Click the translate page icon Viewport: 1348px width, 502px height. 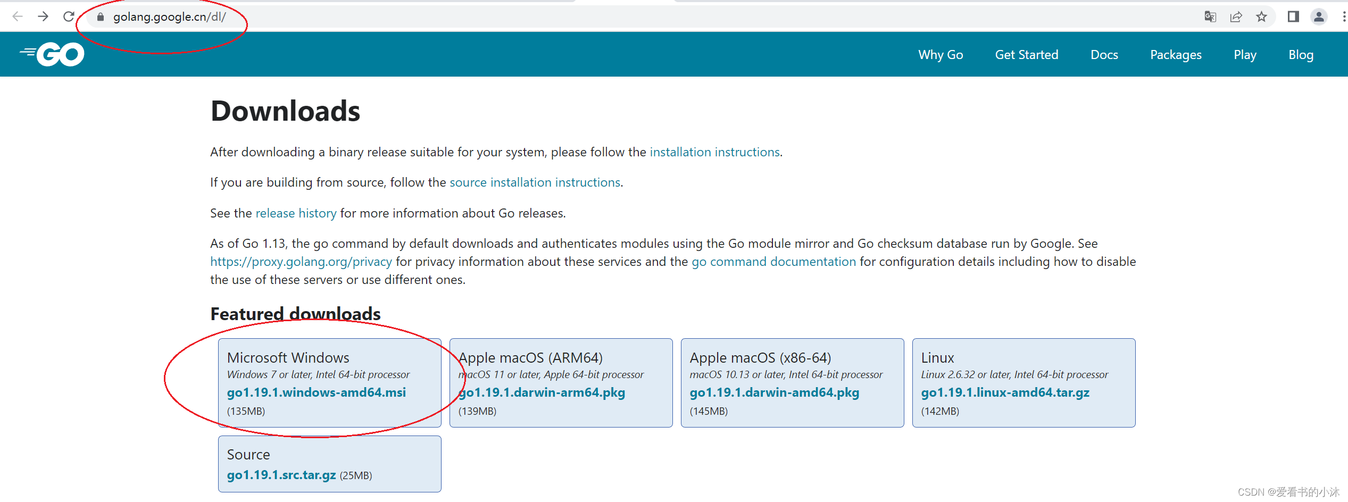pyautogui.click(x=1210, y=17)
